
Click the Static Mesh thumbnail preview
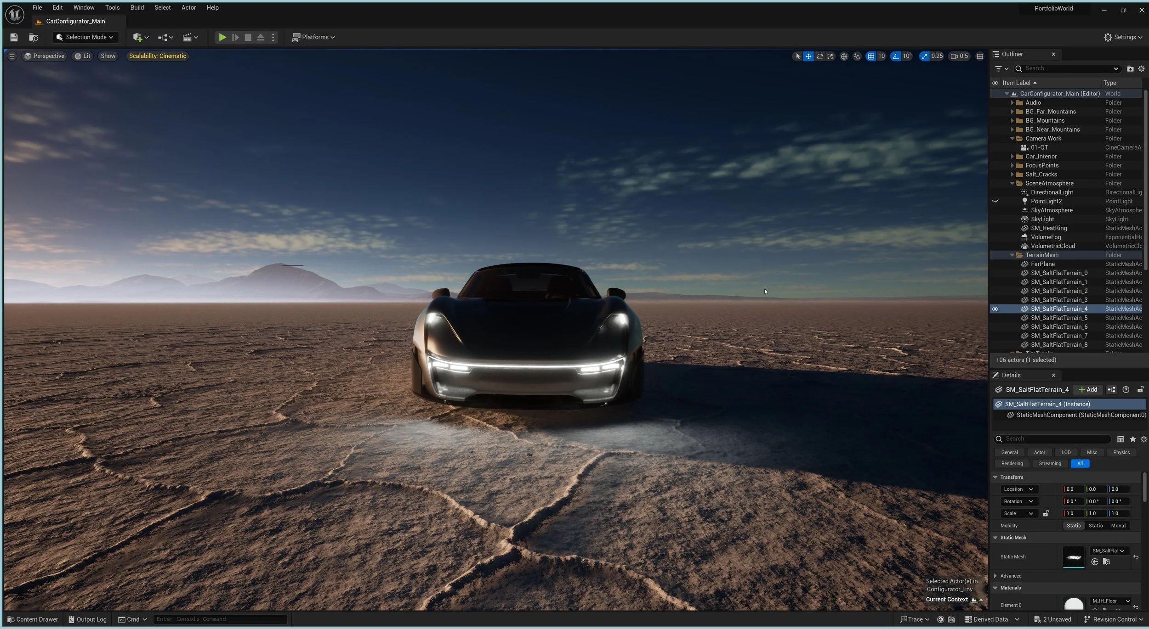click(x=1074, y=557)
